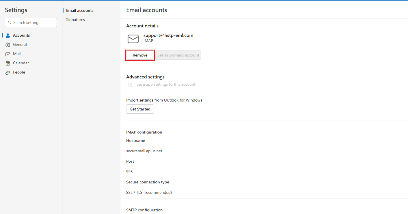Viewport: 408px width, 214px height.
Task: Focus the Search settings field
Action: pyautogui.click(x=33, y=22)
